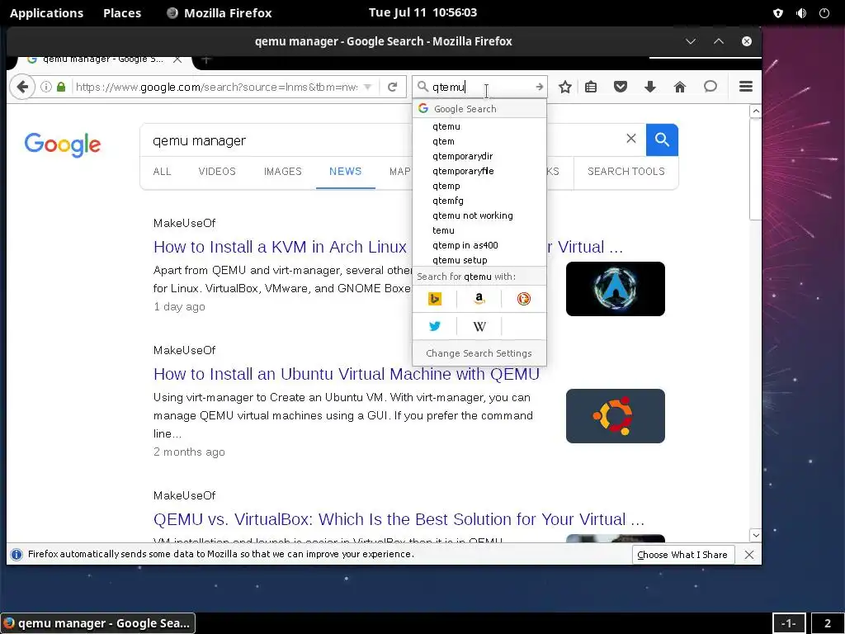Open 'How to Install an Ubuntu Virtual Machine' link

coord(346,374)
